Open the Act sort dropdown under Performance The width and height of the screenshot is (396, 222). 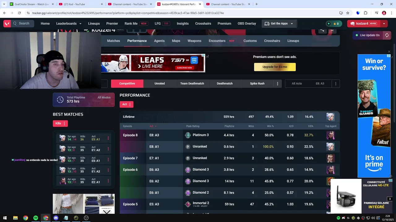pos(127,104)
